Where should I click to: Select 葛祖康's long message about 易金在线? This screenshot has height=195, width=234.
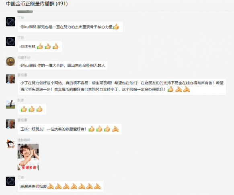(x=122, y=87)
